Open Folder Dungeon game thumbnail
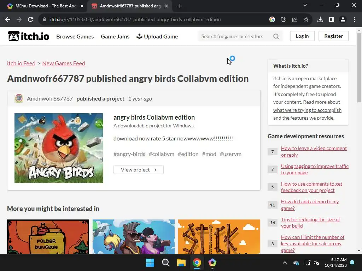 pos(48,237)
